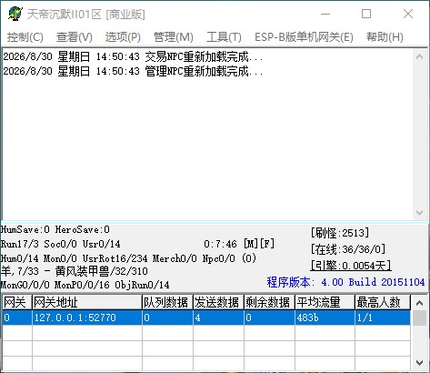Click the underlined [引擎:0.0054天] label

[x=351, y=266]
